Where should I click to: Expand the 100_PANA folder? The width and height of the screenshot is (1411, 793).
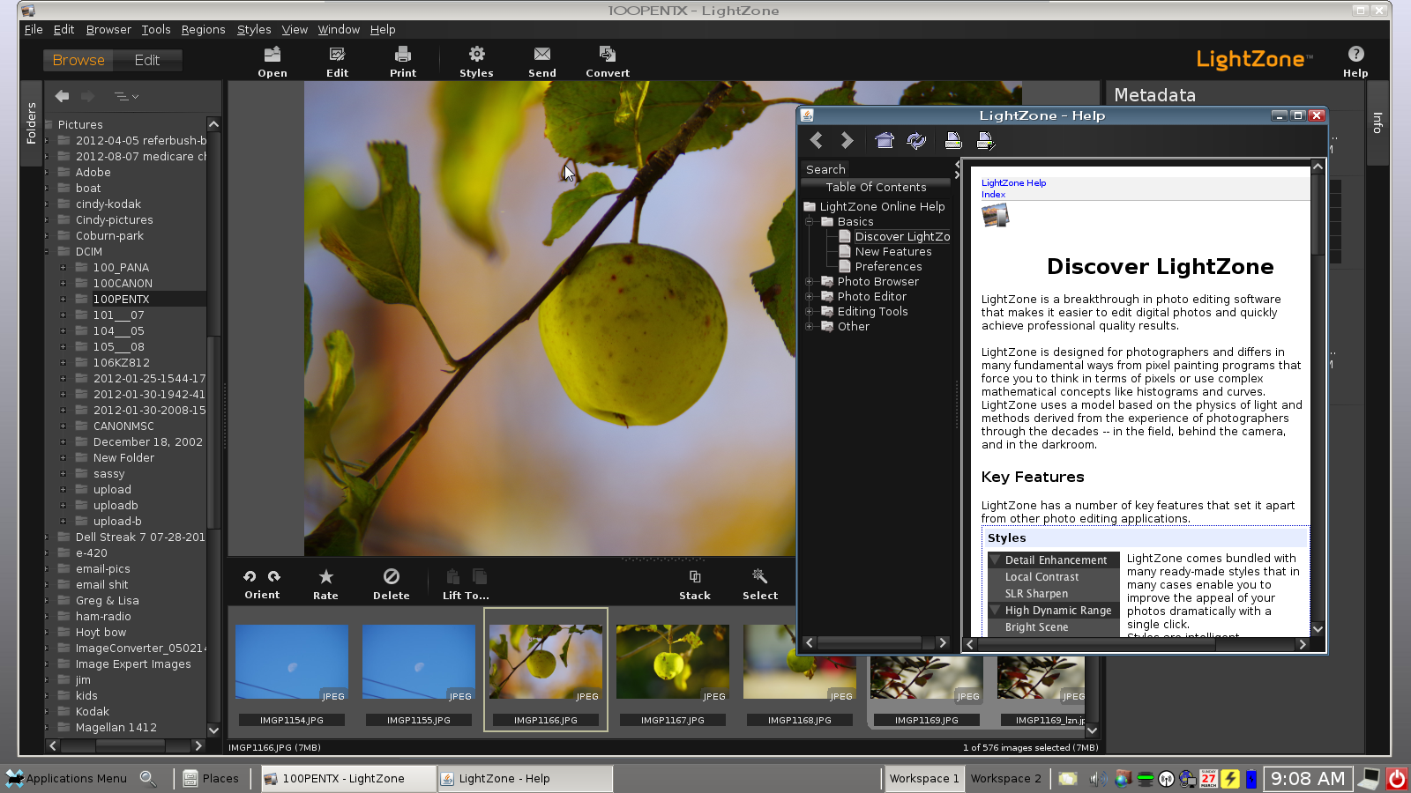click(63, 268)
